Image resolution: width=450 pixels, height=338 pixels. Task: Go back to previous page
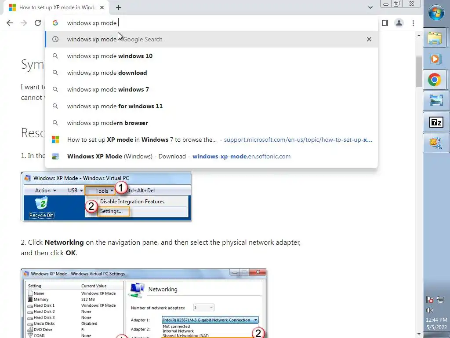pos(10,23)
